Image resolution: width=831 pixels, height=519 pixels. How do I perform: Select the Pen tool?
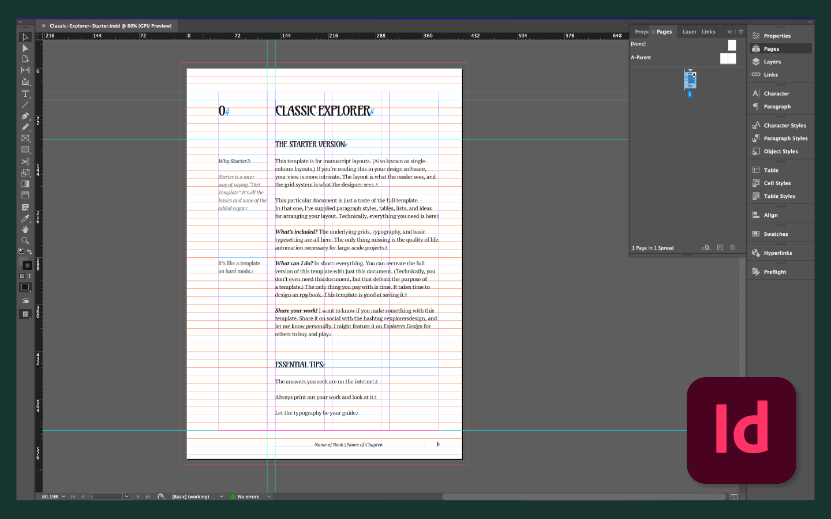25,116
